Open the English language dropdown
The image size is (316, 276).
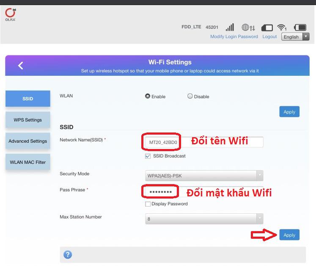click(295, 37)
